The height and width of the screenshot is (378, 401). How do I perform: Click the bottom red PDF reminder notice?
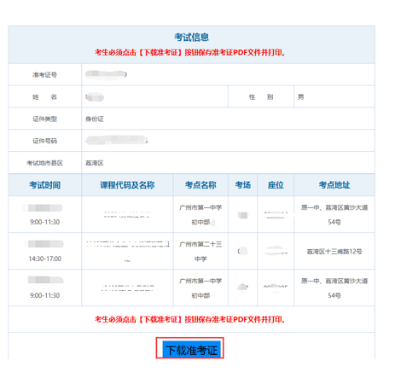pyautogui.click(x=190, y=319)
